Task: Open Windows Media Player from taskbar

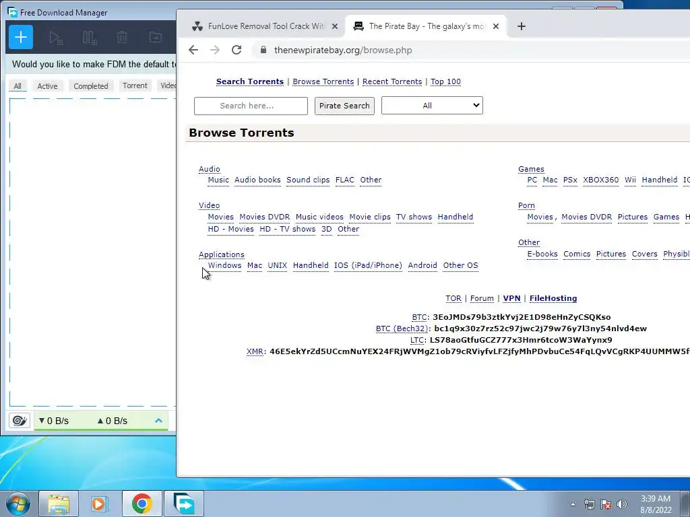Action: tap(100, 504)
